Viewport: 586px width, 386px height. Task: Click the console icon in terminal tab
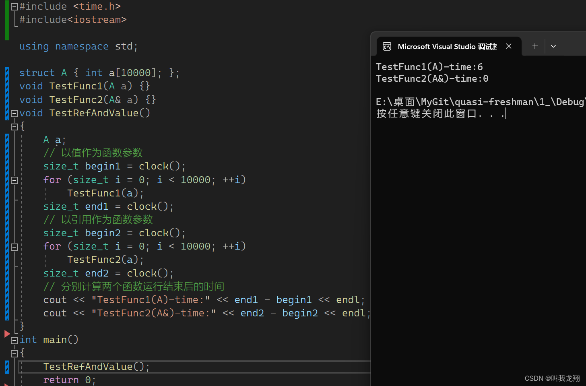coord(387,47)
